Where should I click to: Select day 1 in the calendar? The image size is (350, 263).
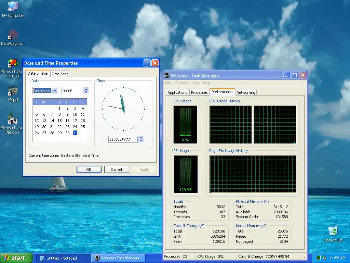click(x=59, y=108)
